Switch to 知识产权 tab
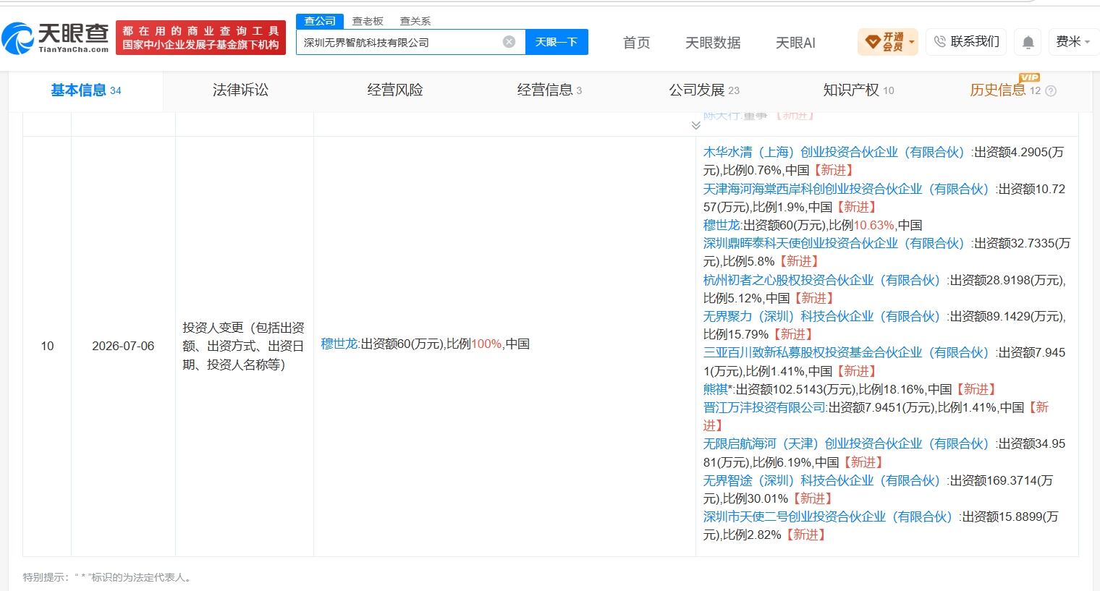Image resolution: width=1100 pixels, height=591 pixels. [858, 90]
